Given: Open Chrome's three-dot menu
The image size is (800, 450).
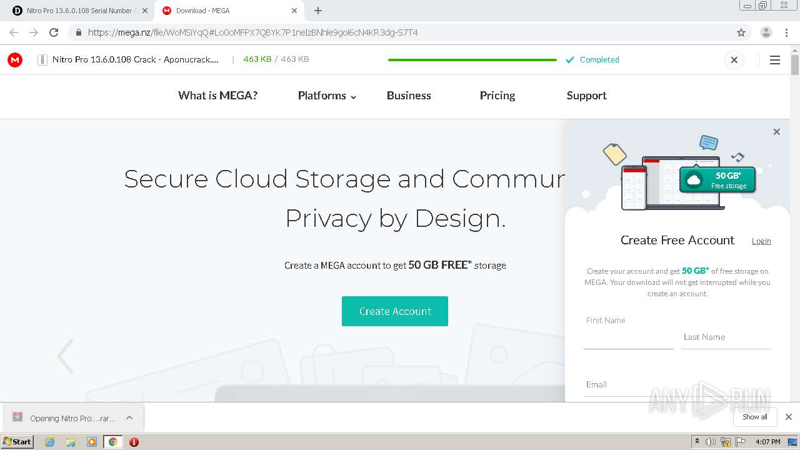Looking at the screenshot, I should coord(786,32).
